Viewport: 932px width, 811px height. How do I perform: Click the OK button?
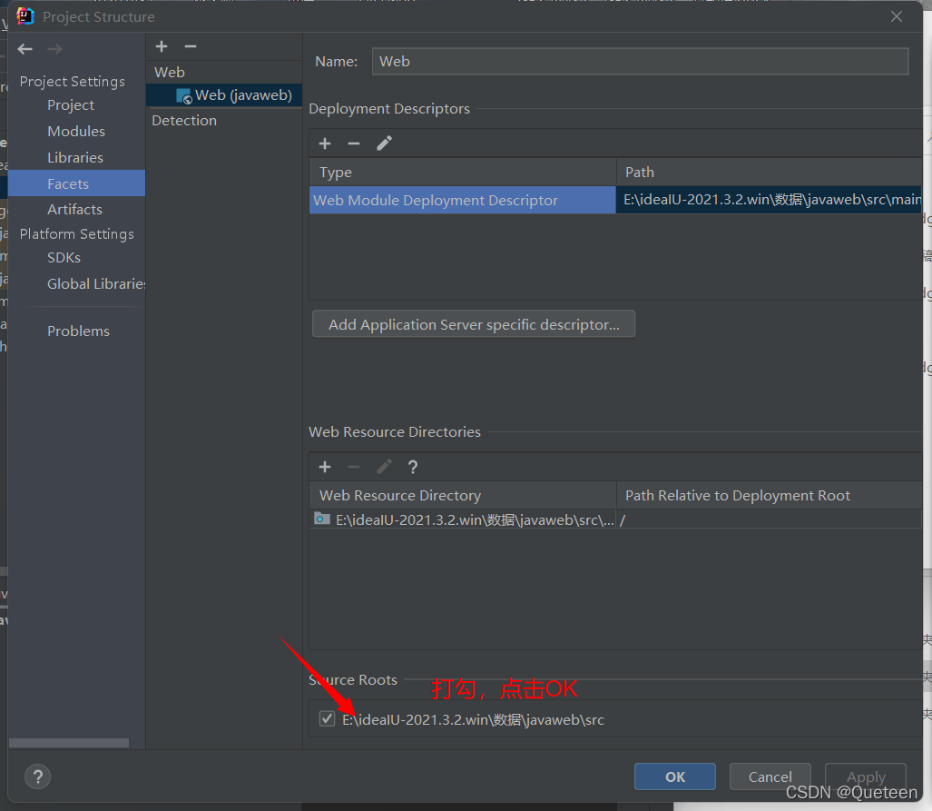(674, 776)
